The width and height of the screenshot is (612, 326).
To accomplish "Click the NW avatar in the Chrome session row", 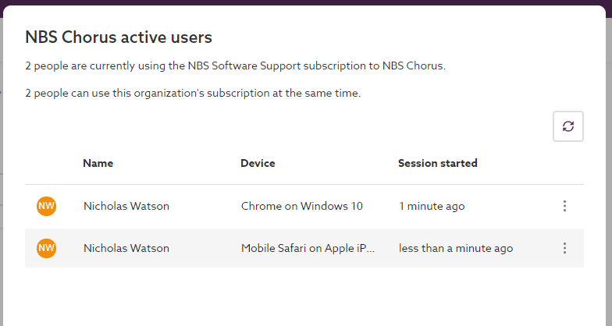I will tap(47, 206).
